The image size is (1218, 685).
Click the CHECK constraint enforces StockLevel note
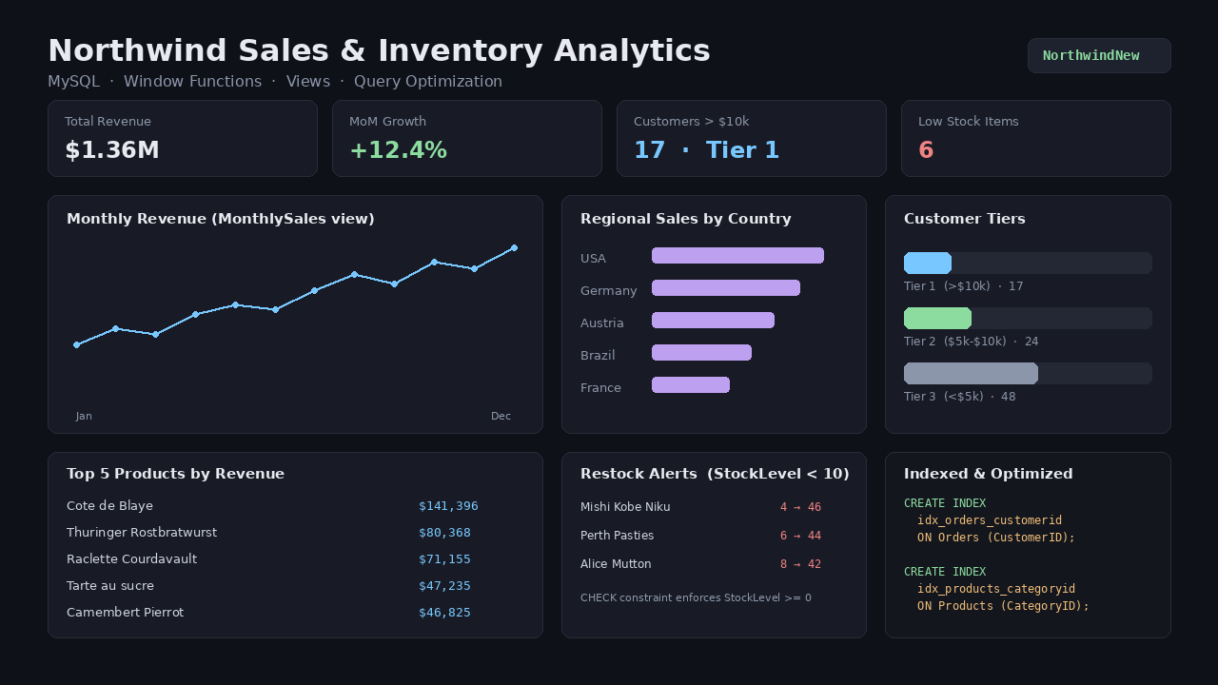tap(696, 597)
